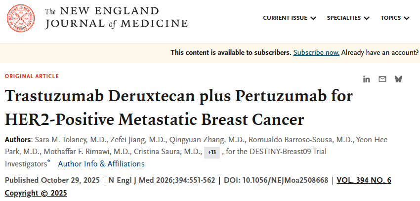
Task: Open VOL. 394 NO. 6 issue link
Action: pos(364,180)
